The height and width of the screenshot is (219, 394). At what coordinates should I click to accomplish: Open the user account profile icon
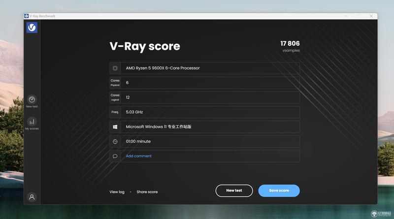pos(32,197)
